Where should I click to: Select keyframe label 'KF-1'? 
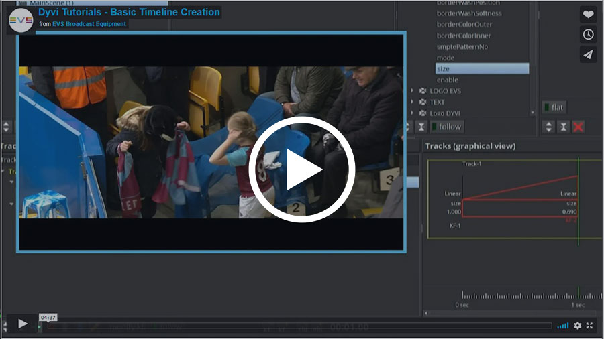[455, 226]
